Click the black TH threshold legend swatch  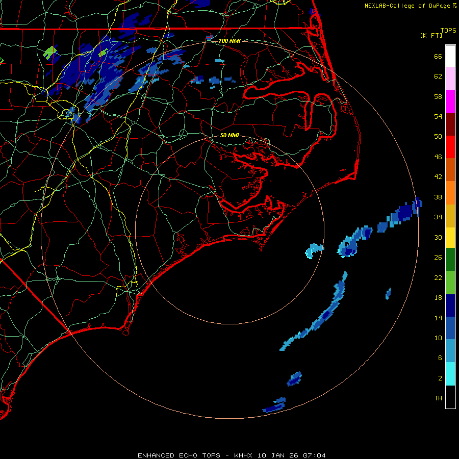[450, 397]
